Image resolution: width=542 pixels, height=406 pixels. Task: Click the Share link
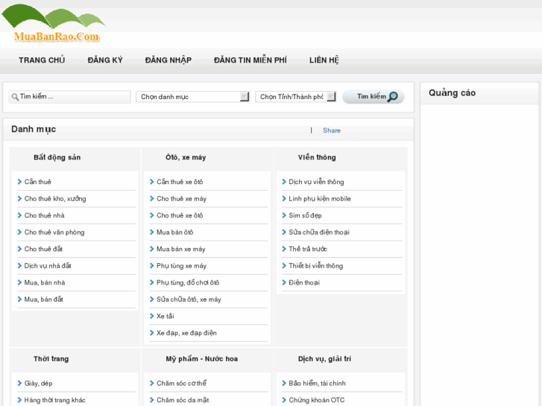331,130
